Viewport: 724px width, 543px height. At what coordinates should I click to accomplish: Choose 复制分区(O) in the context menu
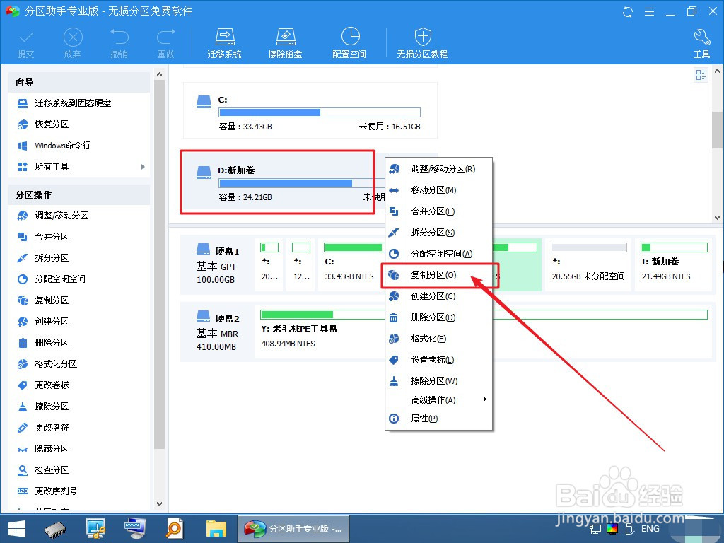[438, 275]
